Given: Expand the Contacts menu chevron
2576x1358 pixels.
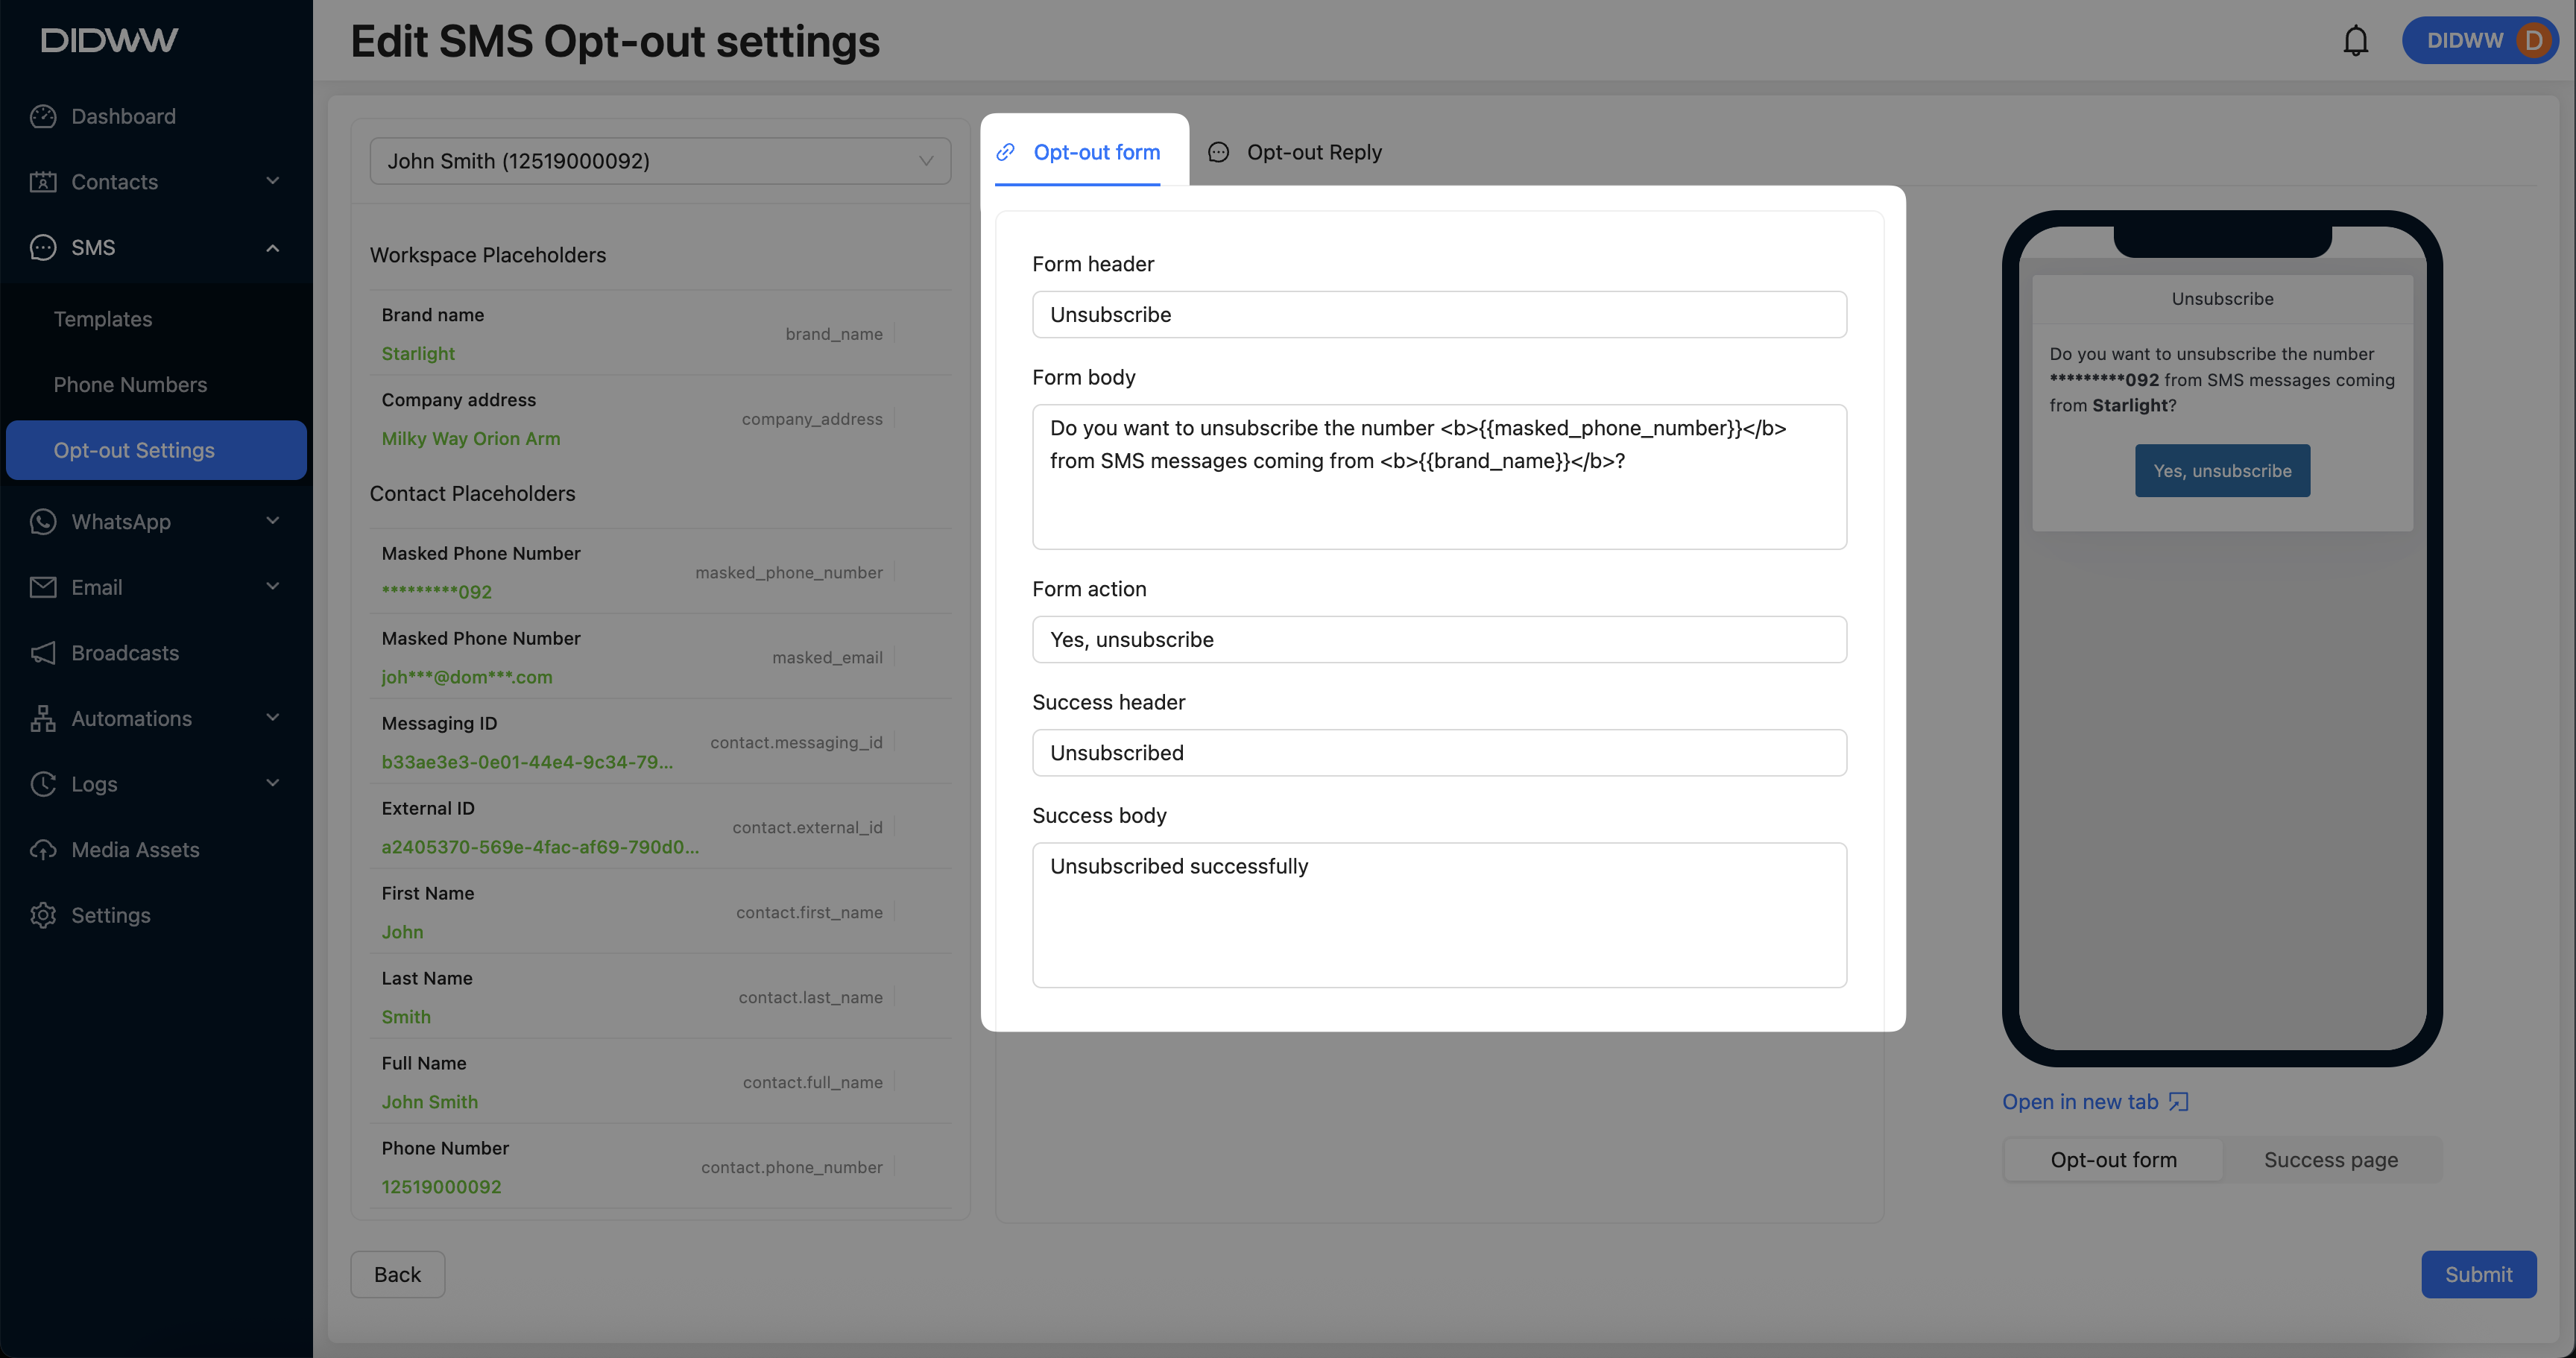Looking at the screenshot, I should tap(272, 181).
